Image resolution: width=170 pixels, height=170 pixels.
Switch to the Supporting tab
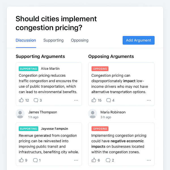53,40
